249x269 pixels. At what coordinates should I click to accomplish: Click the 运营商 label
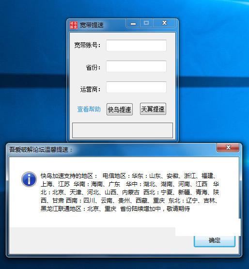click(x=90, y=89)
